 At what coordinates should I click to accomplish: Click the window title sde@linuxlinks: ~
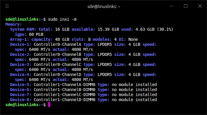(x=104, y=7)
